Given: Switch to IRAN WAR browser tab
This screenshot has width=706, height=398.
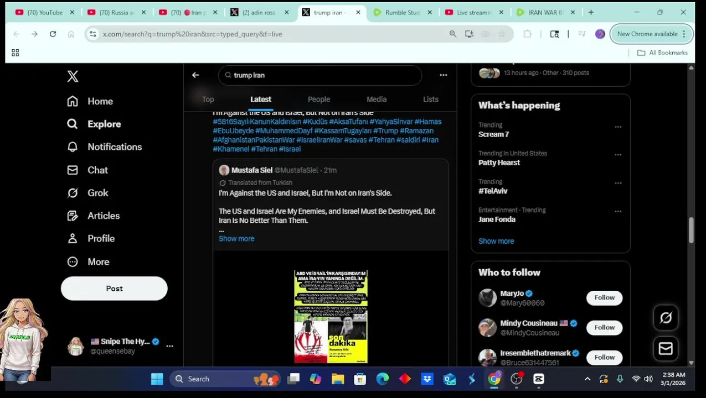Looking at the screenshot, I should pyautogui.click(x=545, y=12).
